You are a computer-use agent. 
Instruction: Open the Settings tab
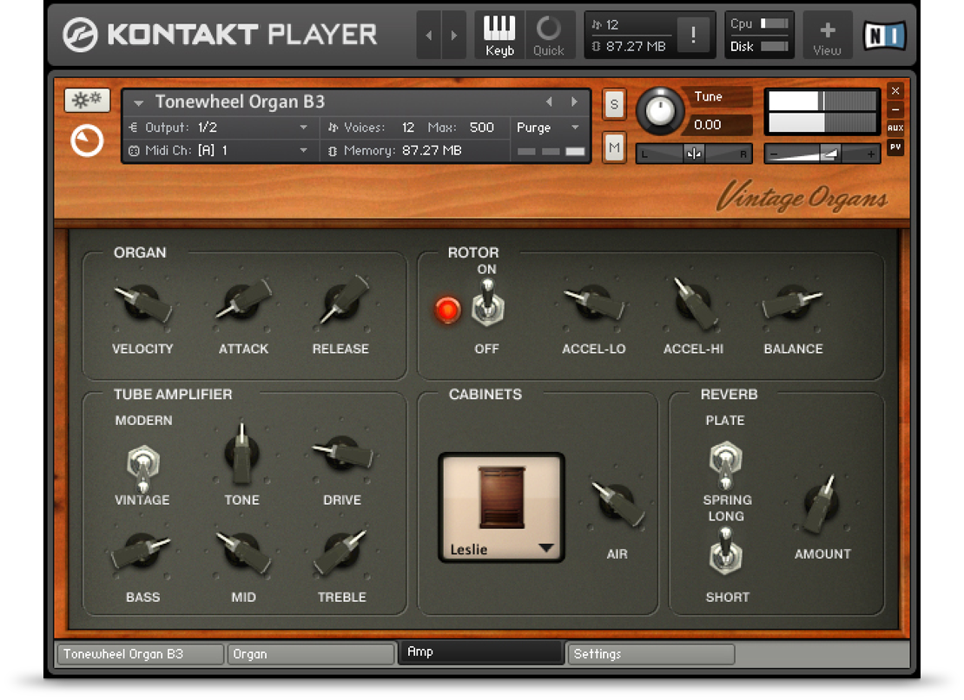tap(651, 654)
